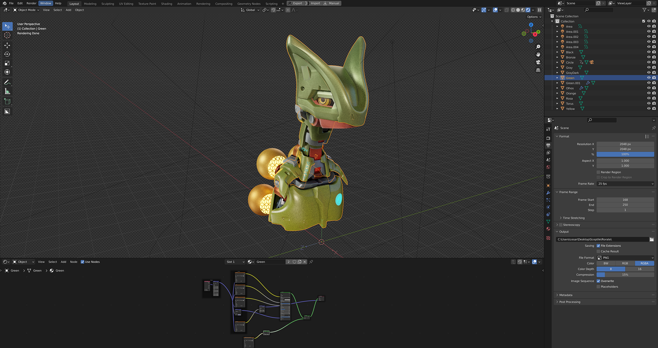This screenshot has height=348, width=658.
Task: Activate the Scale tool
Action: click(7, 63)
